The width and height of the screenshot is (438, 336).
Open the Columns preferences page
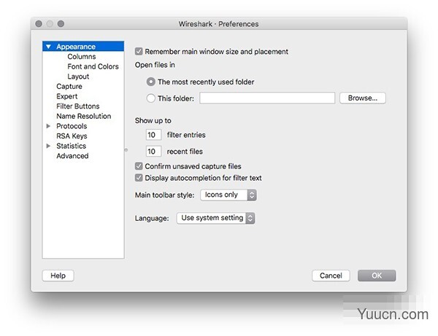(x=82, y=57)
